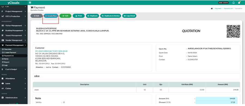Click the Duplicate button
Screen dimensions: 245x106
(x=92, y=16)
